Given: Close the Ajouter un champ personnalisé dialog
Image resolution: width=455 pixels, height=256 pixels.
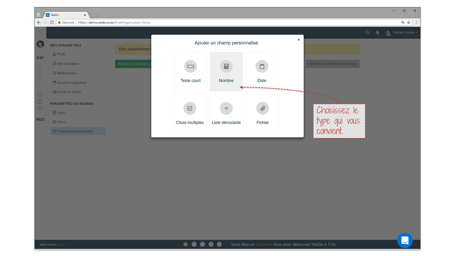Looking at the screenshot, I should [299, 40].
